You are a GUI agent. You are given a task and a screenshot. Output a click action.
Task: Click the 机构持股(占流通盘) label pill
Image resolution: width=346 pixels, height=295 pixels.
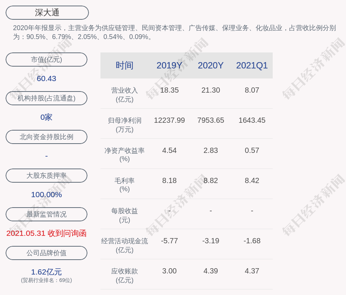coord(47,98)
